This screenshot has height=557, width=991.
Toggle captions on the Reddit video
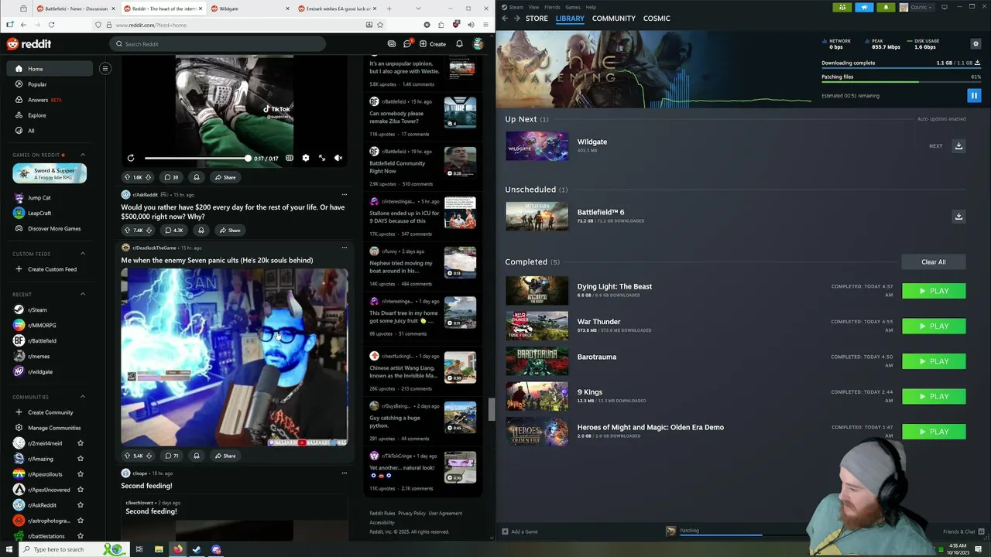click(290, 158)
